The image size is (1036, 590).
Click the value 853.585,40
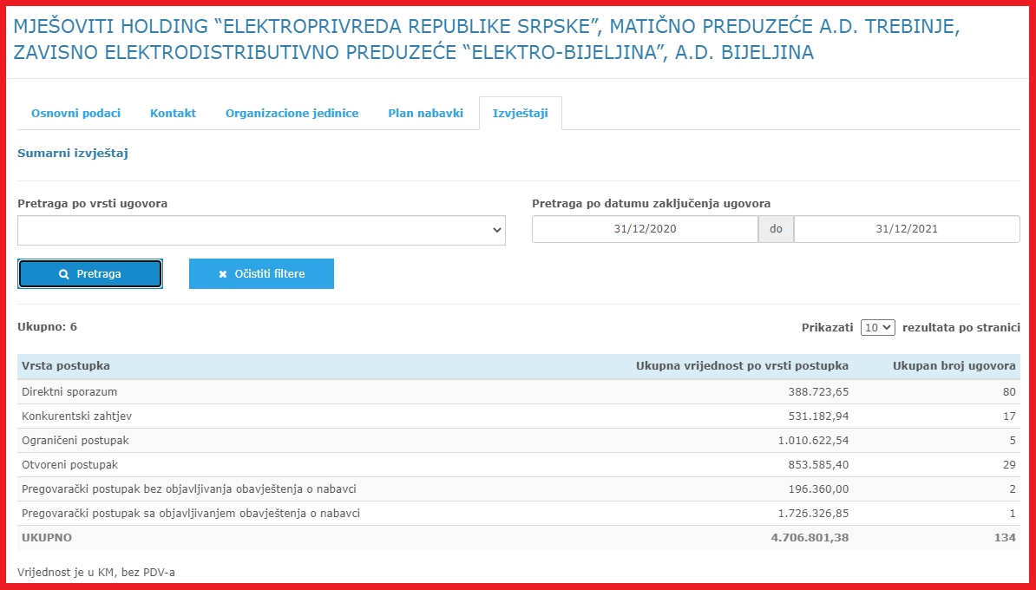818,464
